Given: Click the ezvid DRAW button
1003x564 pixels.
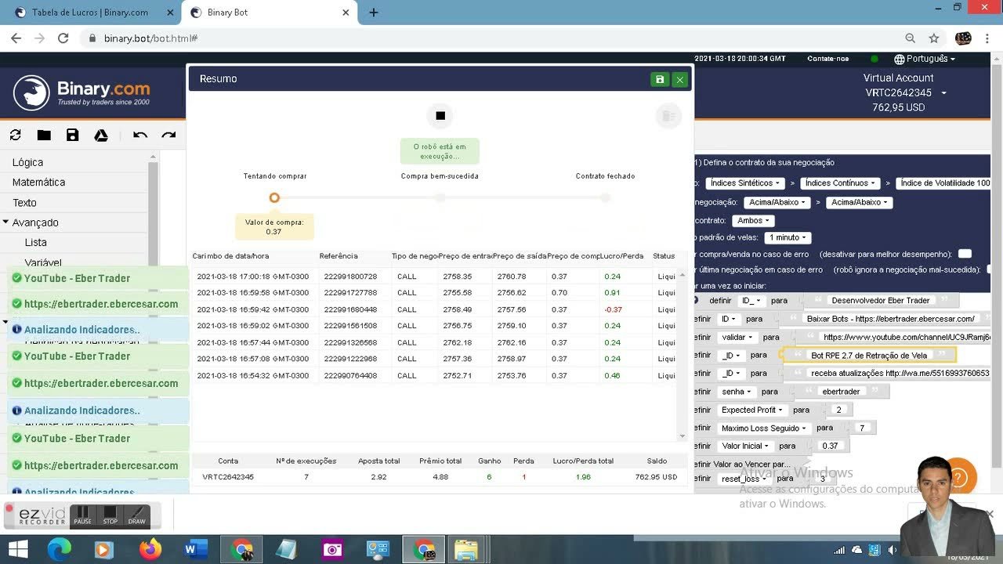Looking at the screenshot, I should (137, 515).
